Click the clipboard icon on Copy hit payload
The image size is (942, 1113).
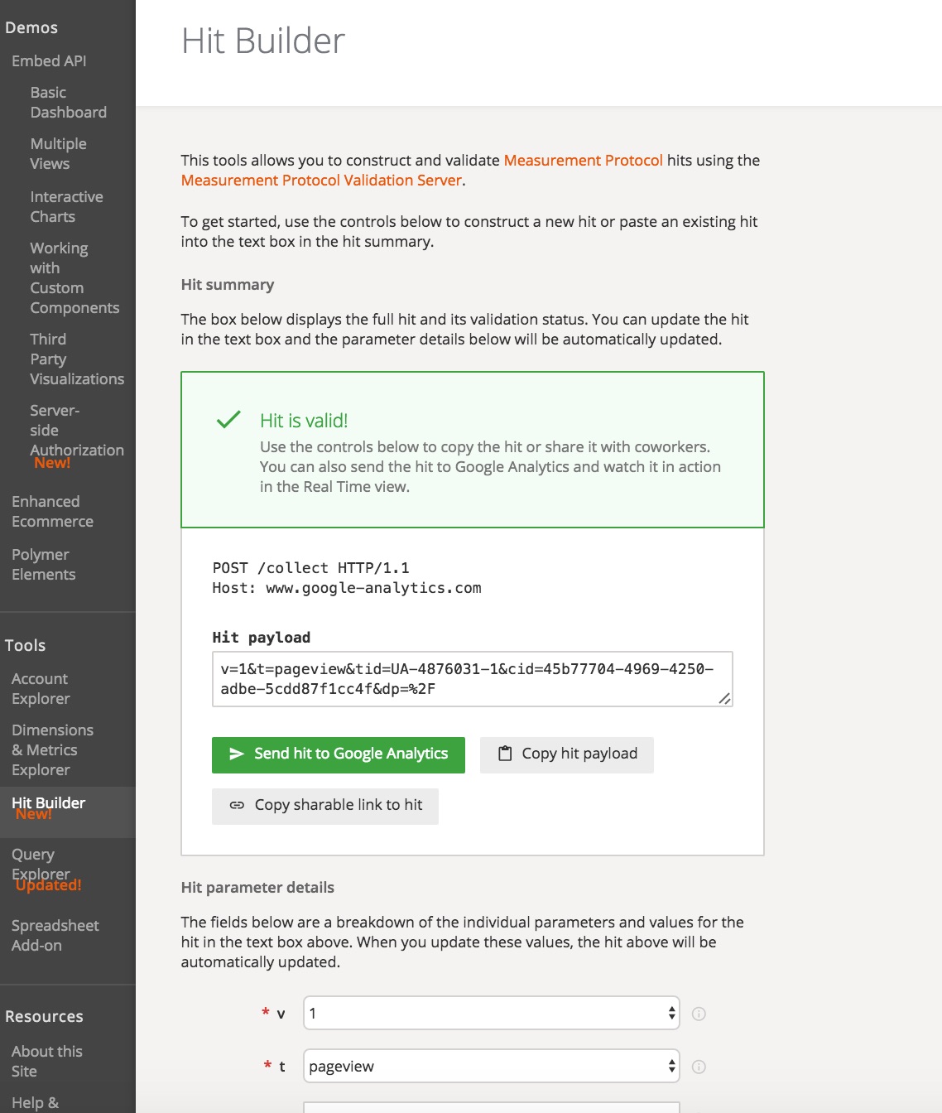pos(505,754)
